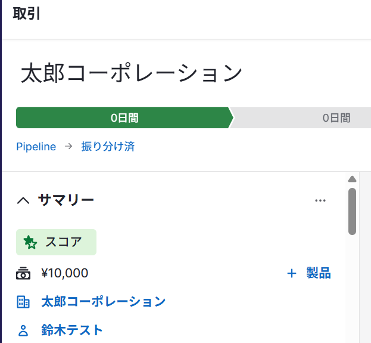
Task: Click the vertical scrollbar thumb
Action: point(352,212)
